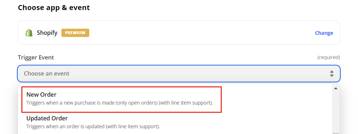This screenshot has height=134, width=358.
Task: Click the Shopify shopping bag logo
Action: 29,33
